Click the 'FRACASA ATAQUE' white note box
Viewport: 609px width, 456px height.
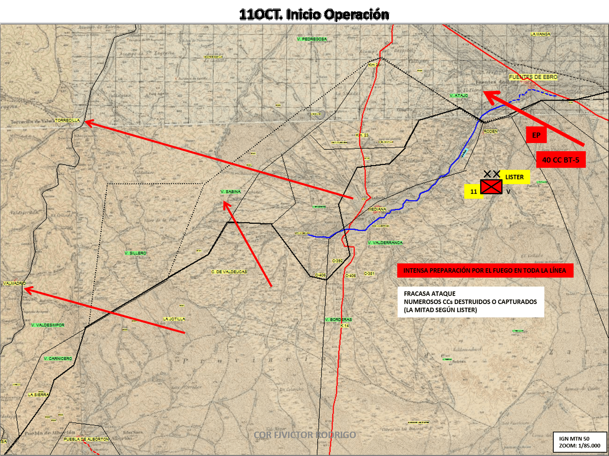pos(470,302)
